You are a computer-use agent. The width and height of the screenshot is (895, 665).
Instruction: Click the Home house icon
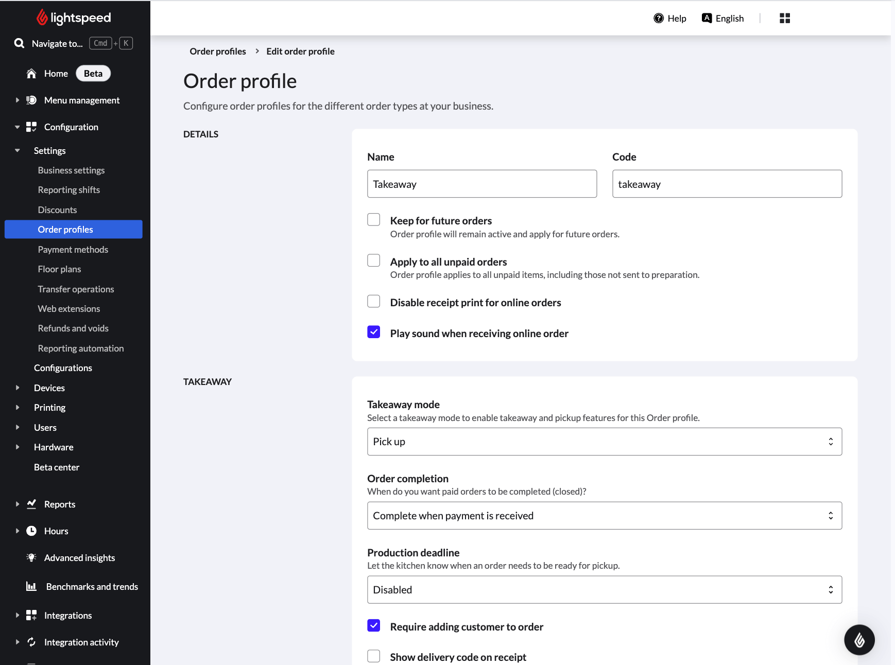coord(31,74)
